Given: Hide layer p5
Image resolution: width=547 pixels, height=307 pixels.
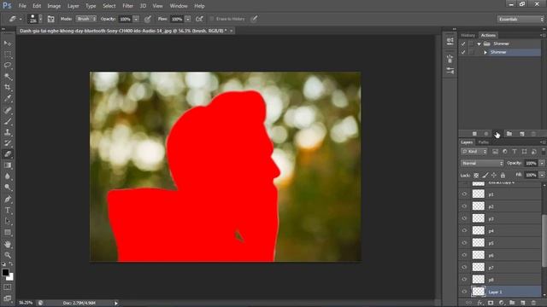Looking at the screenshot, I should click(x=464, y=242).
